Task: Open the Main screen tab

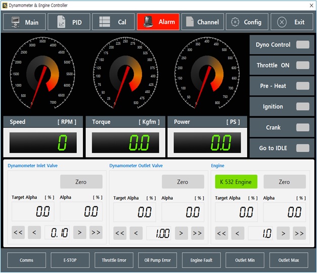Action: [24, 22]
